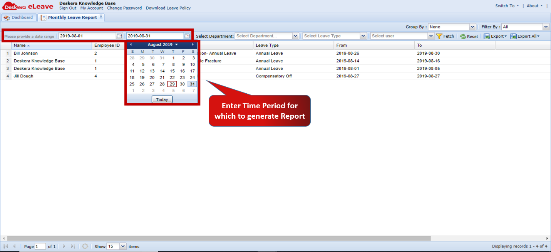
Task: Click the Reset button
Action: point(469,36)
